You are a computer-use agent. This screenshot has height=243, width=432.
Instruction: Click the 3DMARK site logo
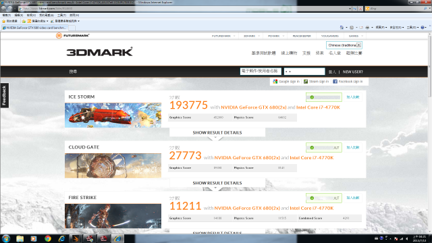click(99, 52)
